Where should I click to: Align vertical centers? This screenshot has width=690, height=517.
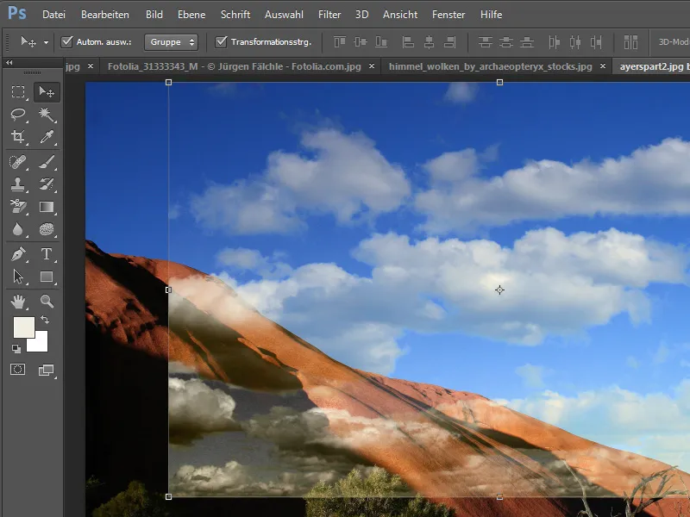[361, 42]
